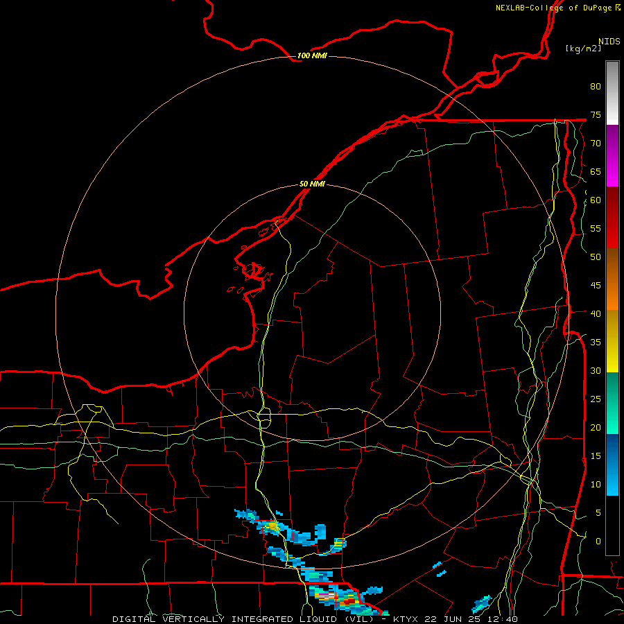The width and height of the screenshot is (624, 624).
Task: Click the NEXLAB-College of DuPage credit text
Action: point(557,8)
